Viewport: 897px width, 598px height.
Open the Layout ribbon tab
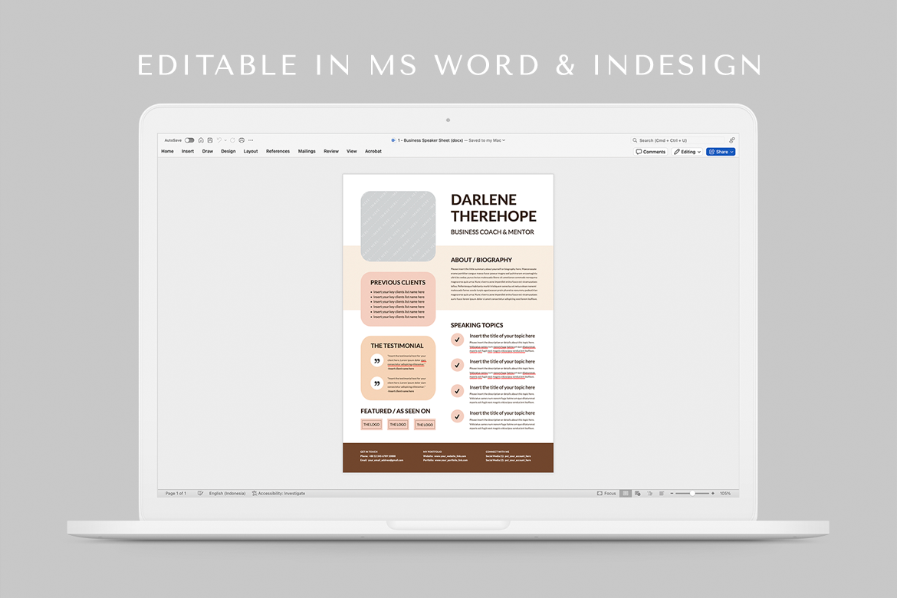(x=251, y=152)
